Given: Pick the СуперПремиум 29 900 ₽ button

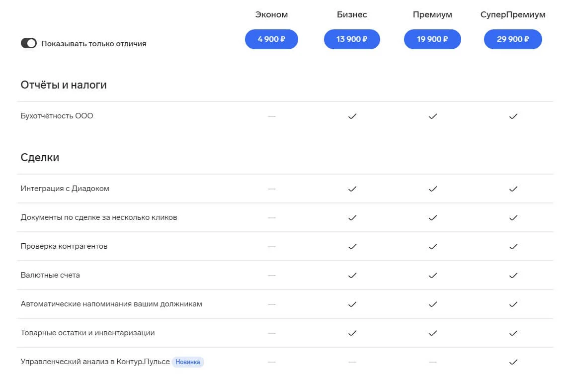Looking at the screenshot, I should click(x=513, y=39).
